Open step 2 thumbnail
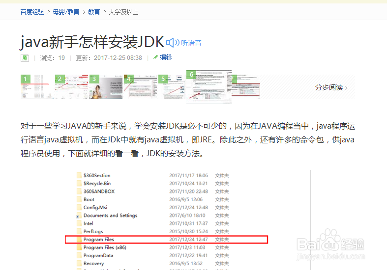 tap(71, 87)
